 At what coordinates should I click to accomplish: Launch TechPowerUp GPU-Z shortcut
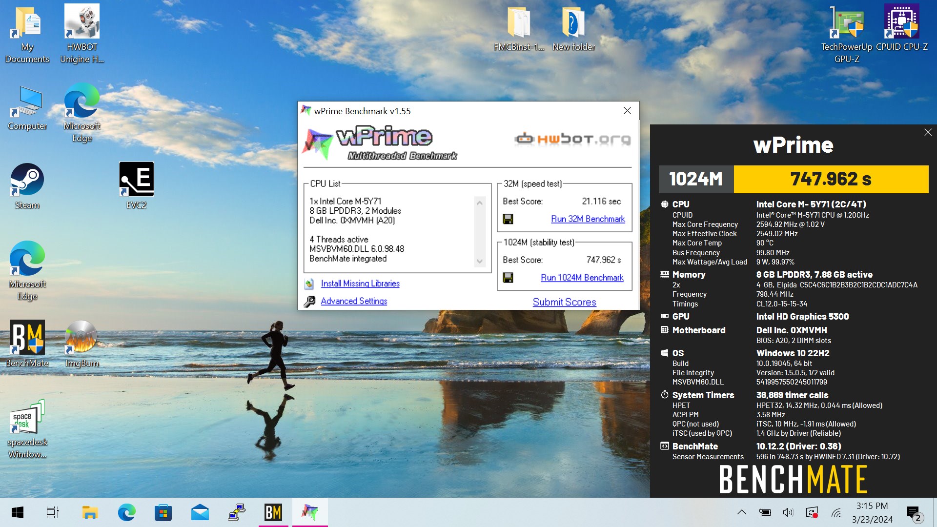pyautogui.click(x=847, y=34)
